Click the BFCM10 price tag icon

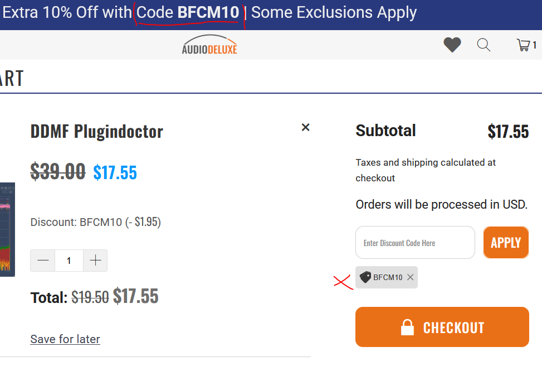[365, 277]
